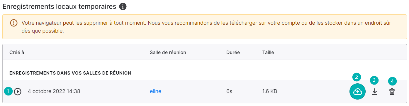Click the browser warning message text

pyautogui.click(x=206, y=27)
